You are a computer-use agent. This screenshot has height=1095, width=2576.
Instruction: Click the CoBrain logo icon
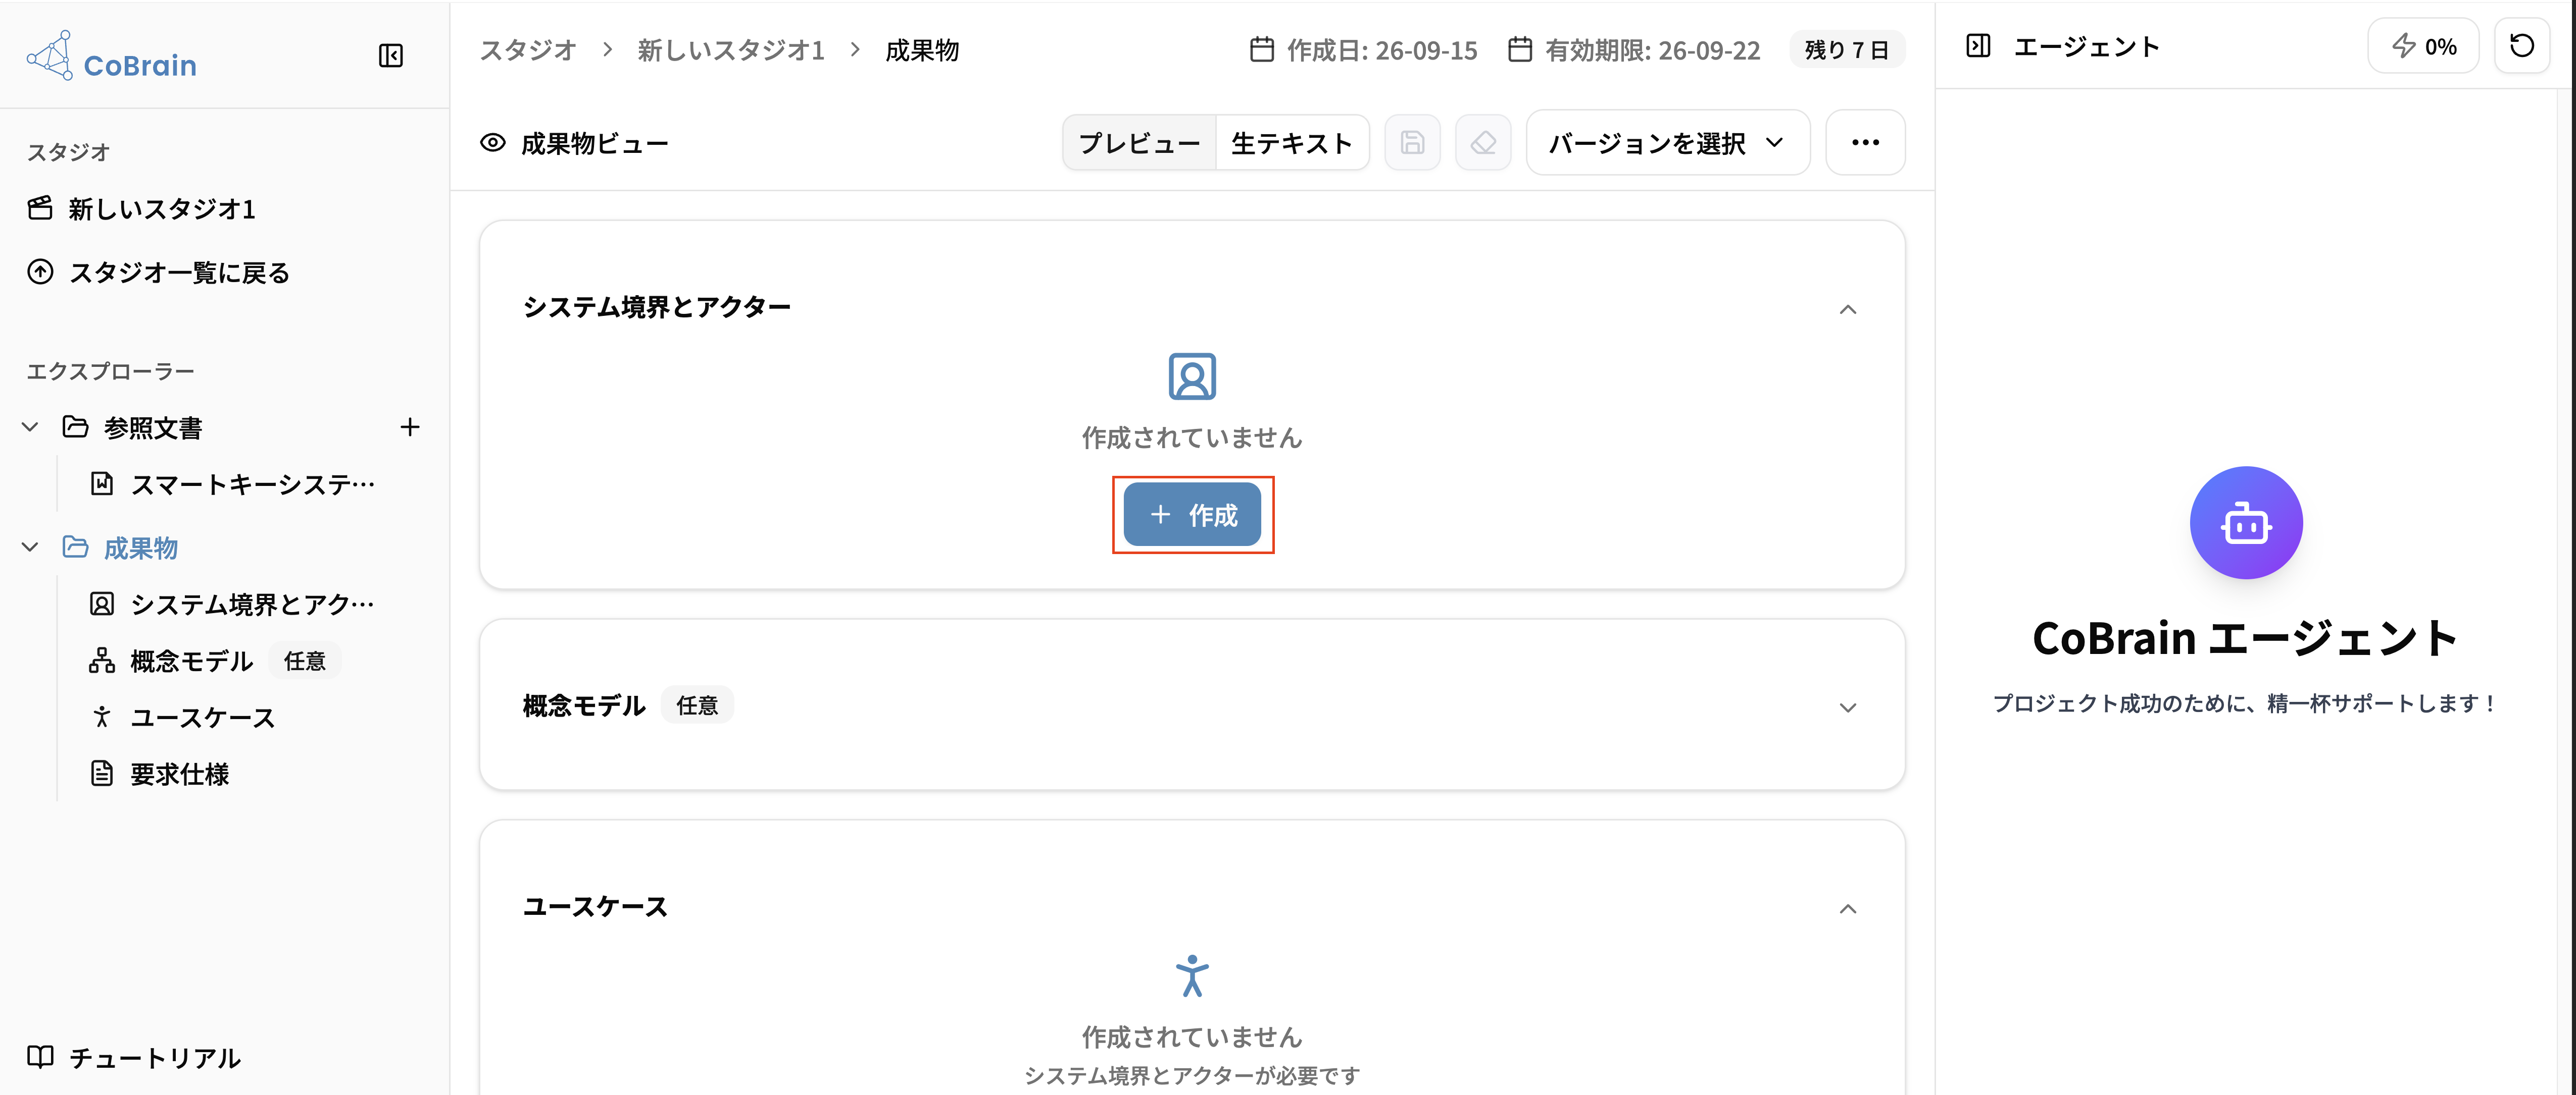click(x=50, y=55)
